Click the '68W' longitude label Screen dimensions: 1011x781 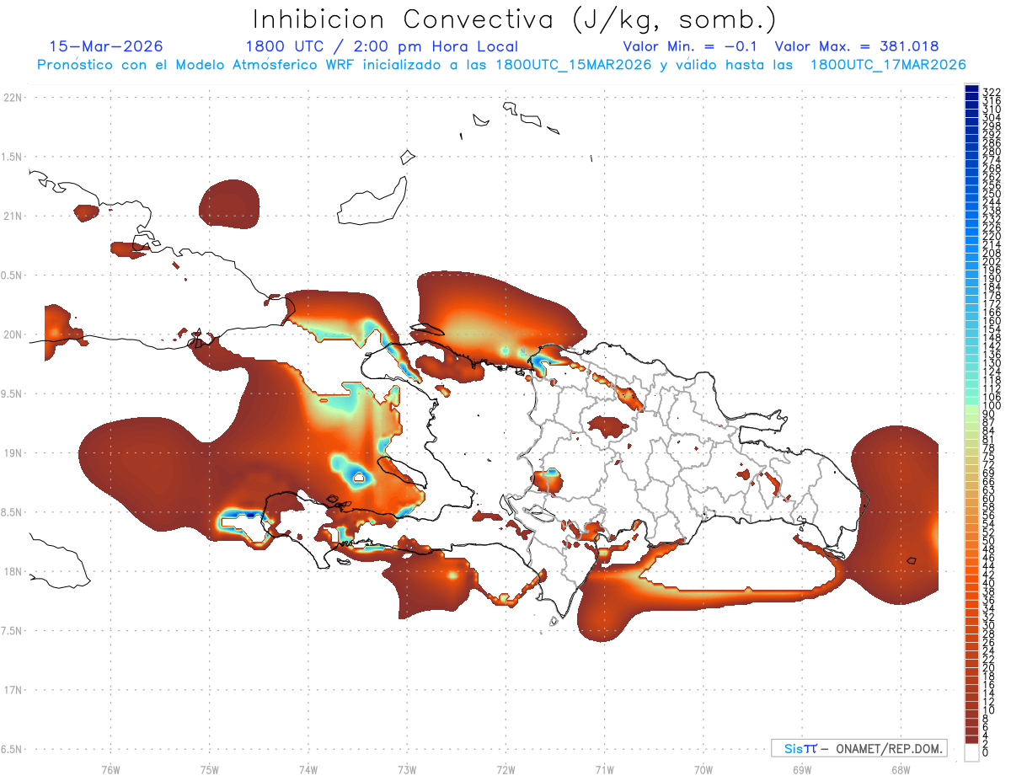tap(900, 769)
